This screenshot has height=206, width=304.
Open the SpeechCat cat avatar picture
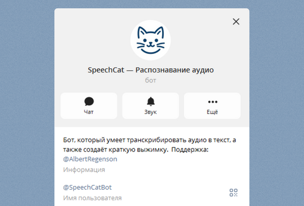click(150, 40)
